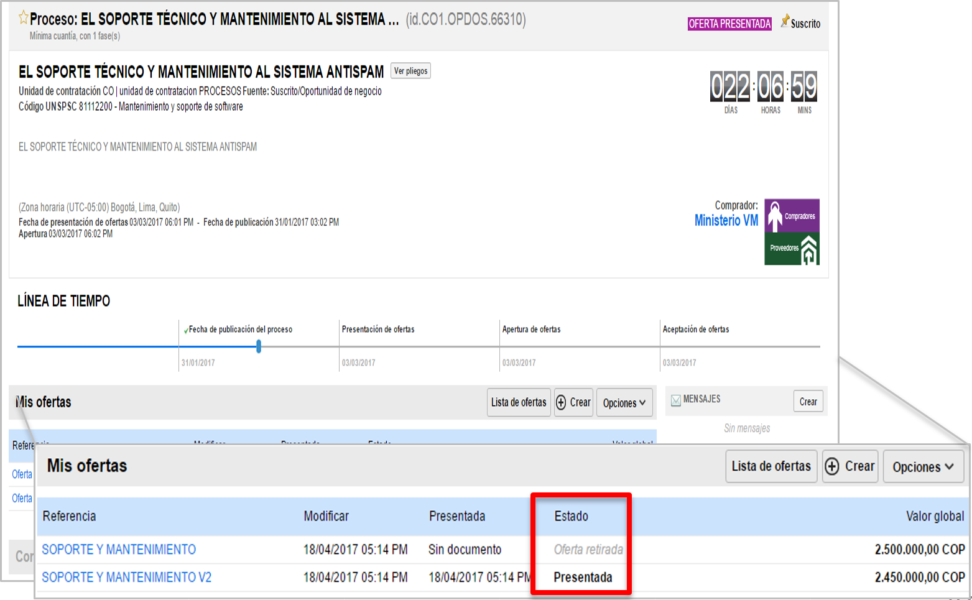The image size is (972, 600).
Task: Open the SOPORTE Y MANTENIMIENTO offer link
Action: pos(119,550)
